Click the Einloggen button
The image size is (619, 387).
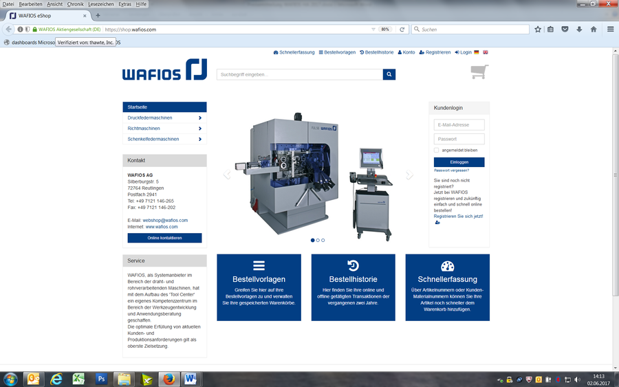coord(459,162)
